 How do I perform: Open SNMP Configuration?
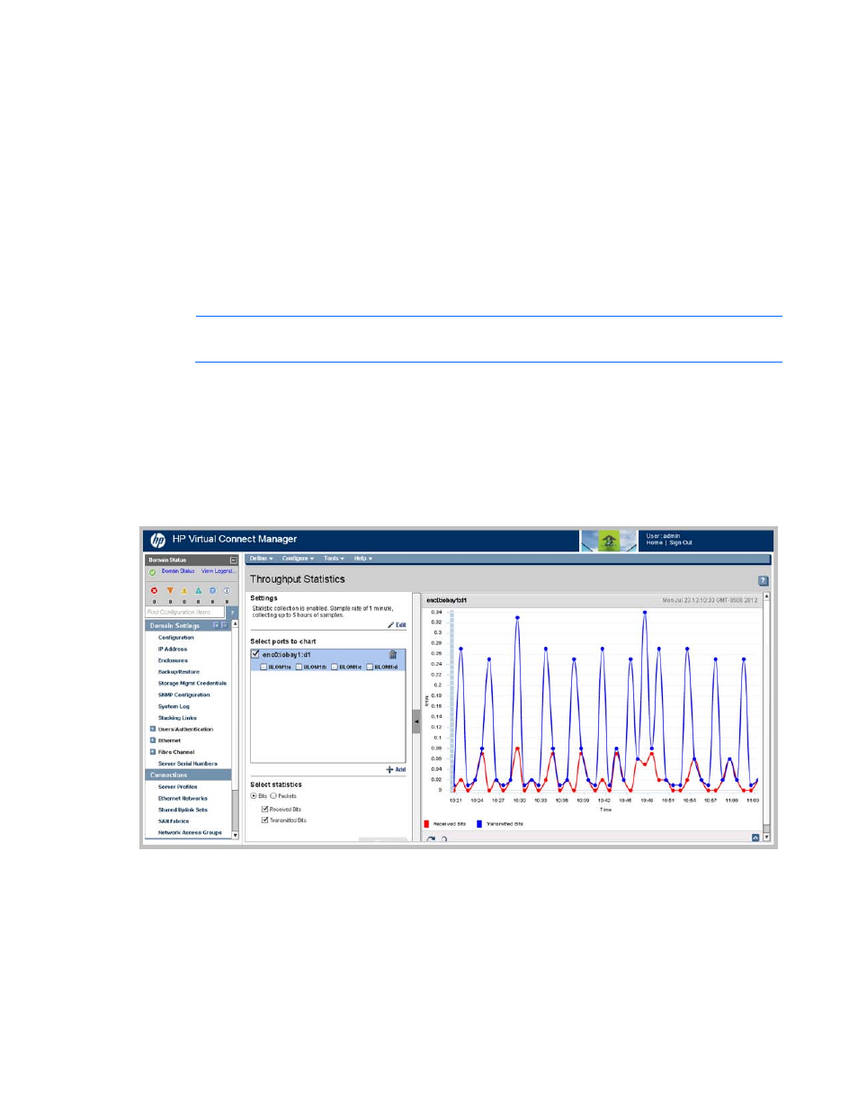tap(184, 695)
